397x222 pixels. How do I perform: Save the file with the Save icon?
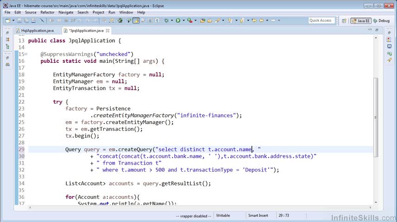[x=19, y=20]
